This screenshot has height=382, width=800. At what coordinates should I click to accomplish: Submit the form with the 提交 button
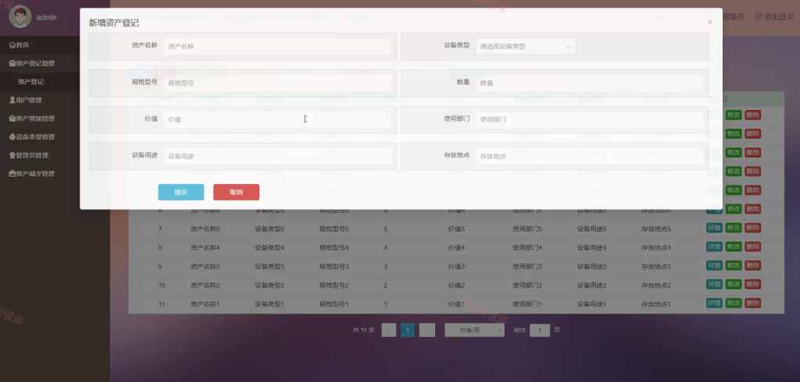click(181, 192)
